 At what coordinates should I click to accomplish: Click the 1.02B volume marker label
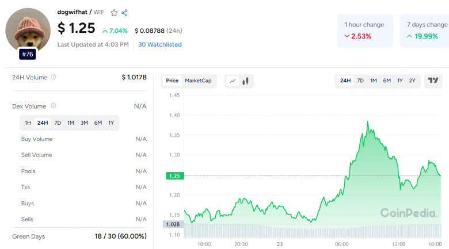click(x=173, y=224)
